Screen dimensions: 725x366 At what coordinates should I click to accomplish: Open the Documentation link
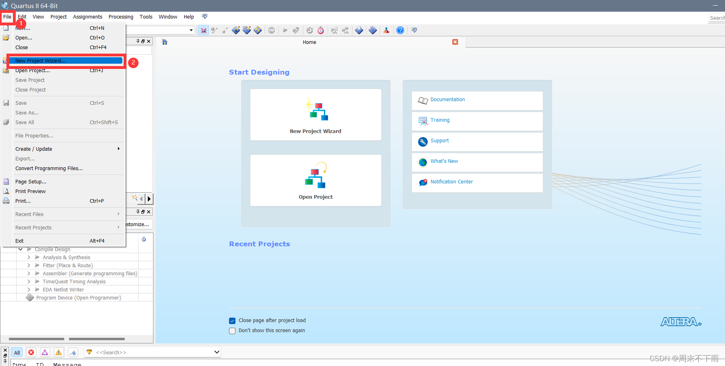pos(448,100)
